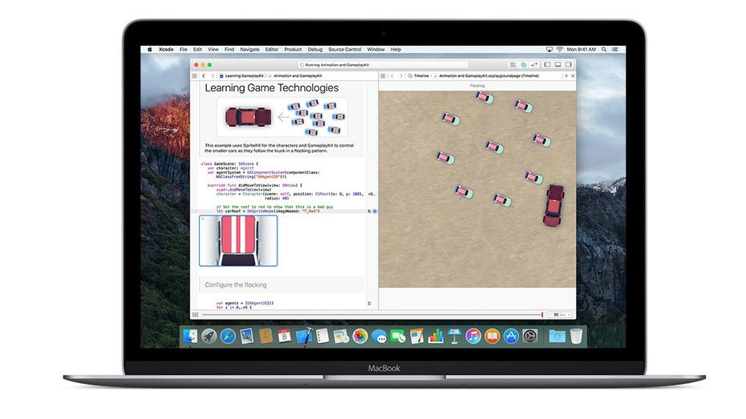Open the Debug menu
The width and height of the screenshot is (746, 419).
pos(315,50)
